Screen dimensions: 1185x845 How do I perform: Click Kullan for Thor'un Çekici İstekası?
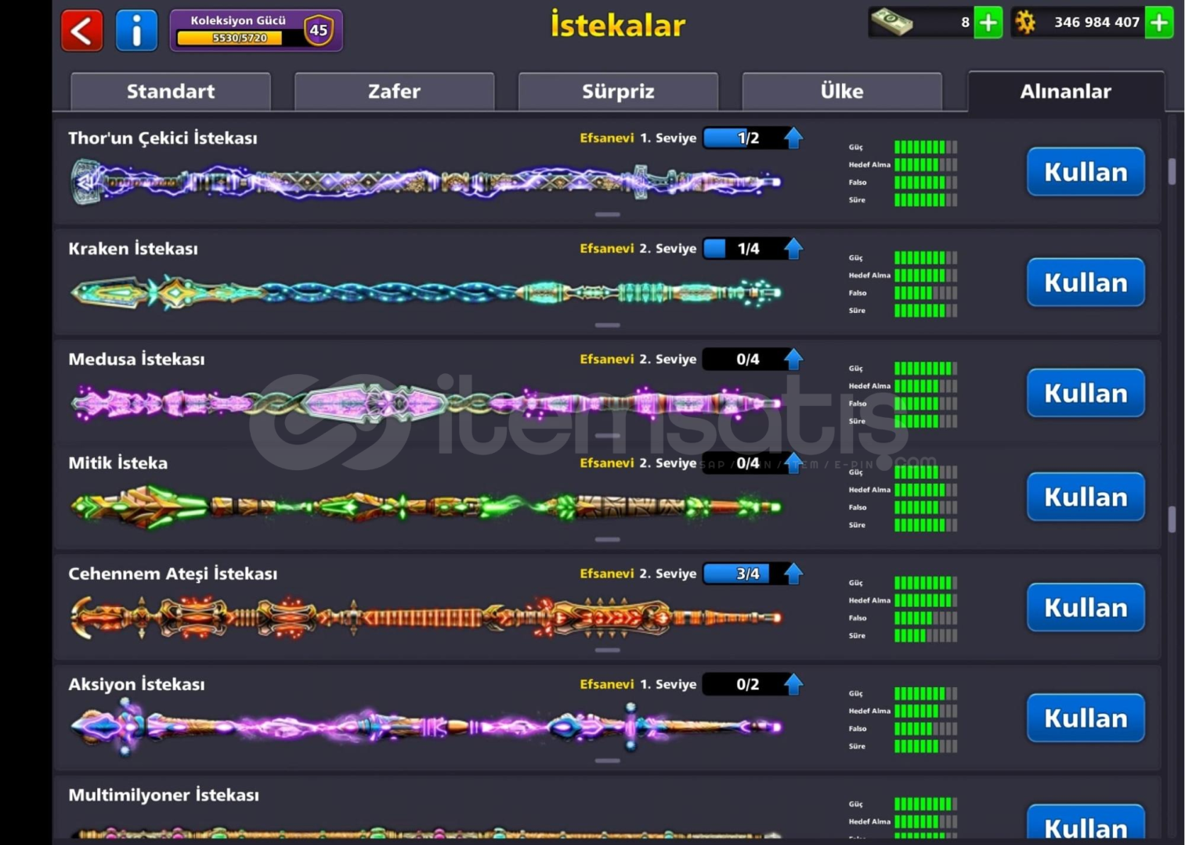click(x=1086, y=172)
